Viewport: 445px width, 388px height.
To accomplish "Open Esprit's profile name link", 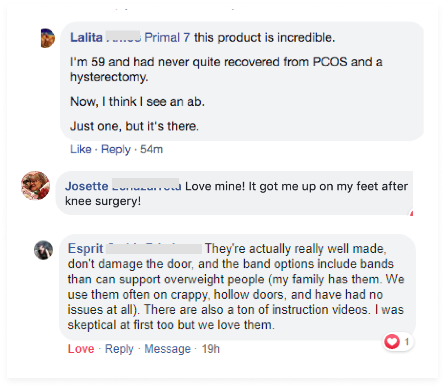I will 85,249.
